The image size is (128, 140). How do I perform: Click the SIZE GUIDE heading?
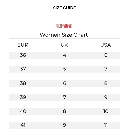point(64,8)
